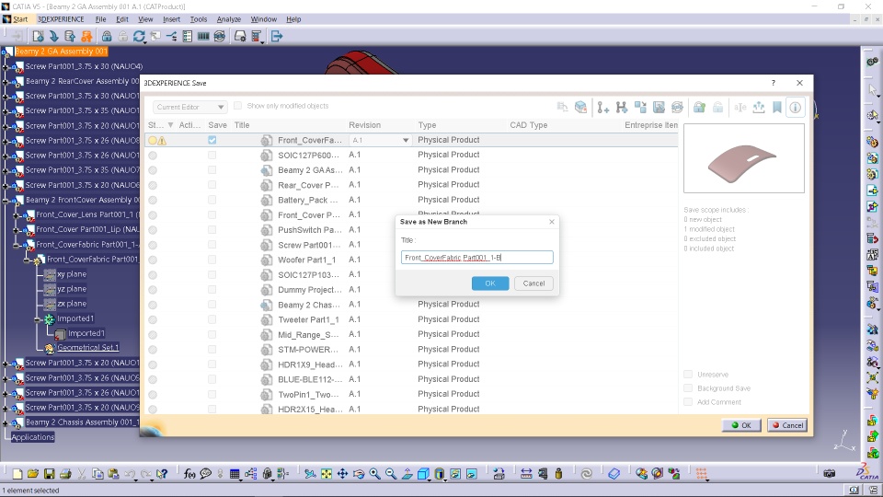
Task: Click the Open folder icon in bottom toolbar
Action: tap(33, 474)
